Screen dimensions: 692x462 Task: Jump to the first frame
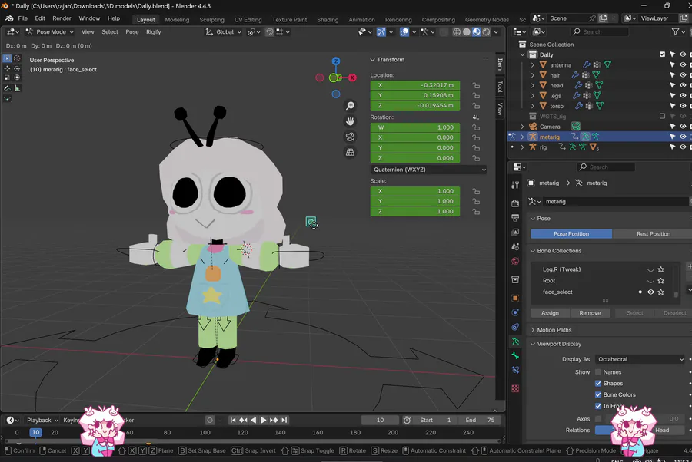pos(233,420)
